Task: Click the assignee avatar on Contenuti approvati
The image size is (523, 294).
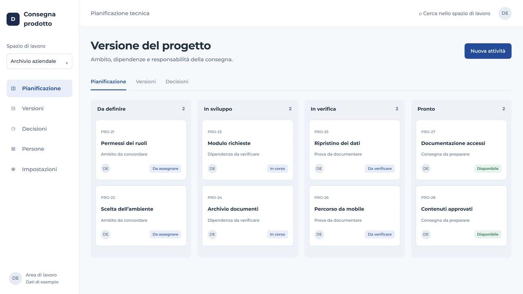Action: [x=426, y=234]
